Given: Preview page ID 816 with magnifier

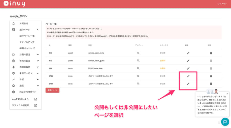Looking at the screenshot, I should pos(138,61).
